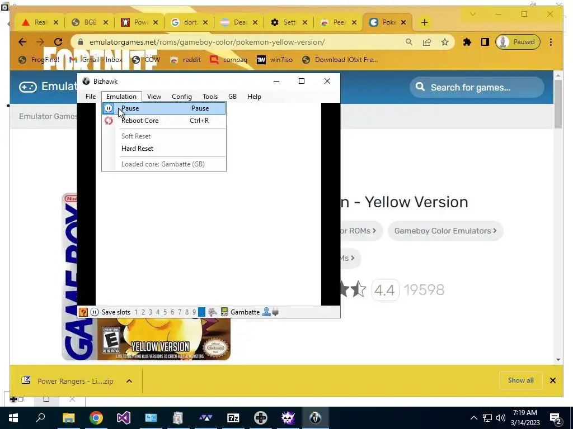Open the compaq bookmark

[229, 60]
